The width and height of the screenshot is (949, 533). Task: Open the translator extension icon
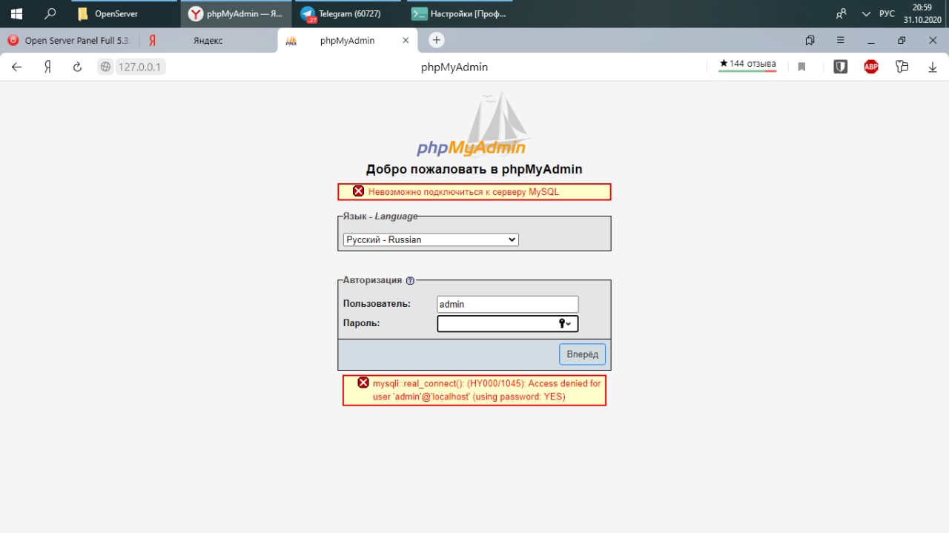pyautogui.click(x=902, y=67)
